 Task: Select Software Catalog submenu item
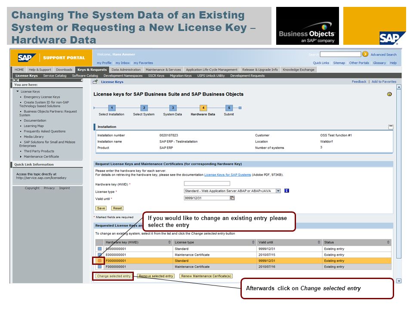[85, 76]
